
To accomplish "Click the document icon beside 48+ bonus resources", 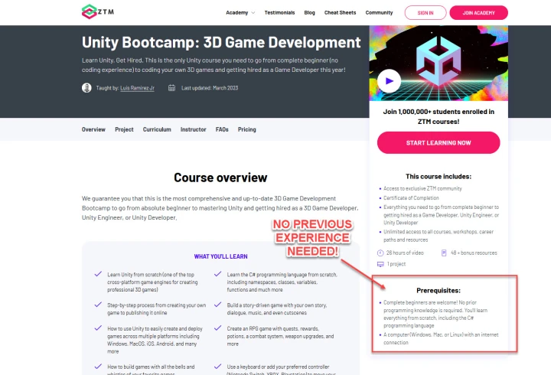I will (444, 253).
